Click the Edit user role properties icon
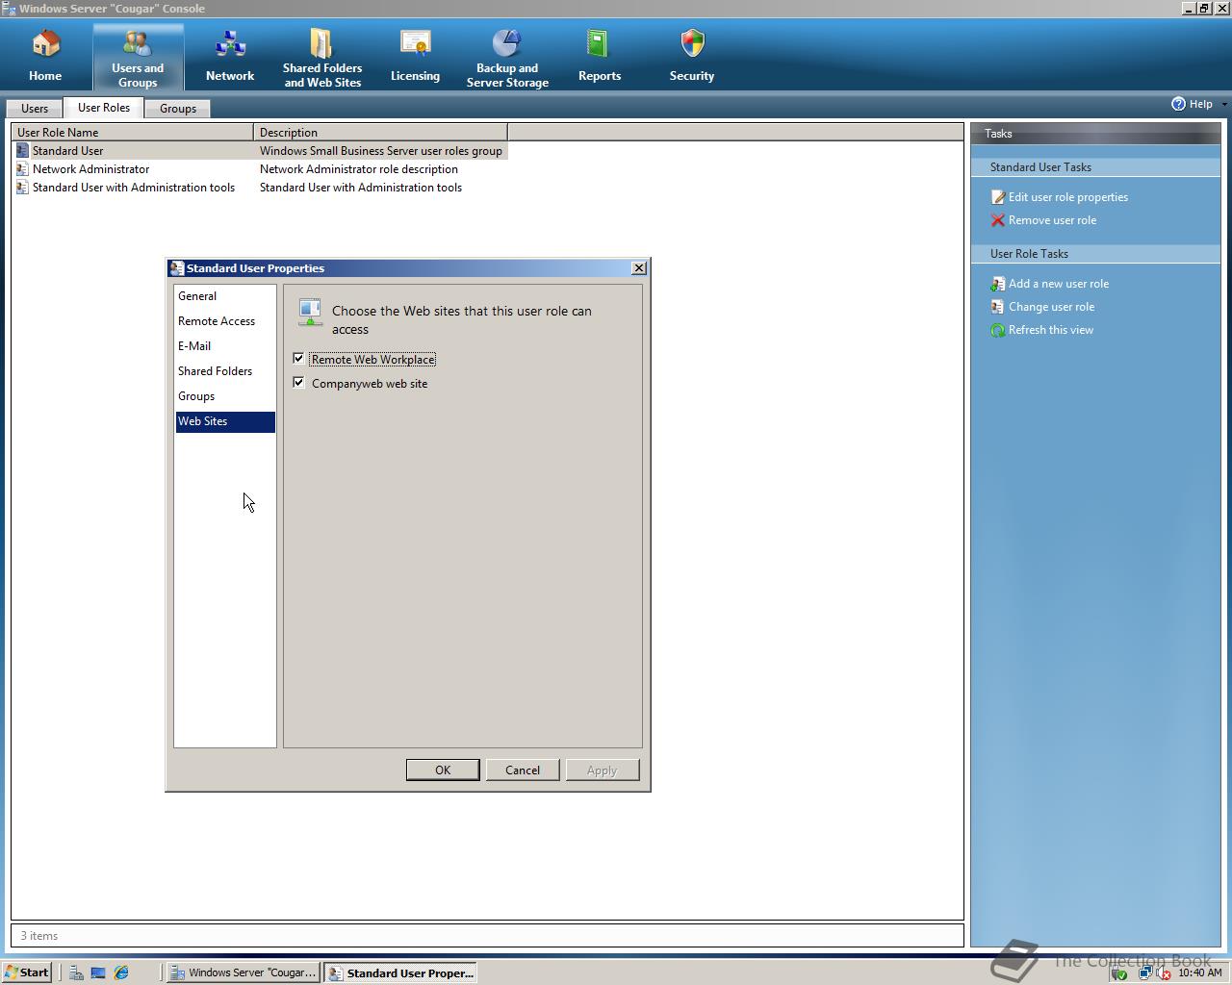This screenshot has width=1232, height=985. (998, 197)
